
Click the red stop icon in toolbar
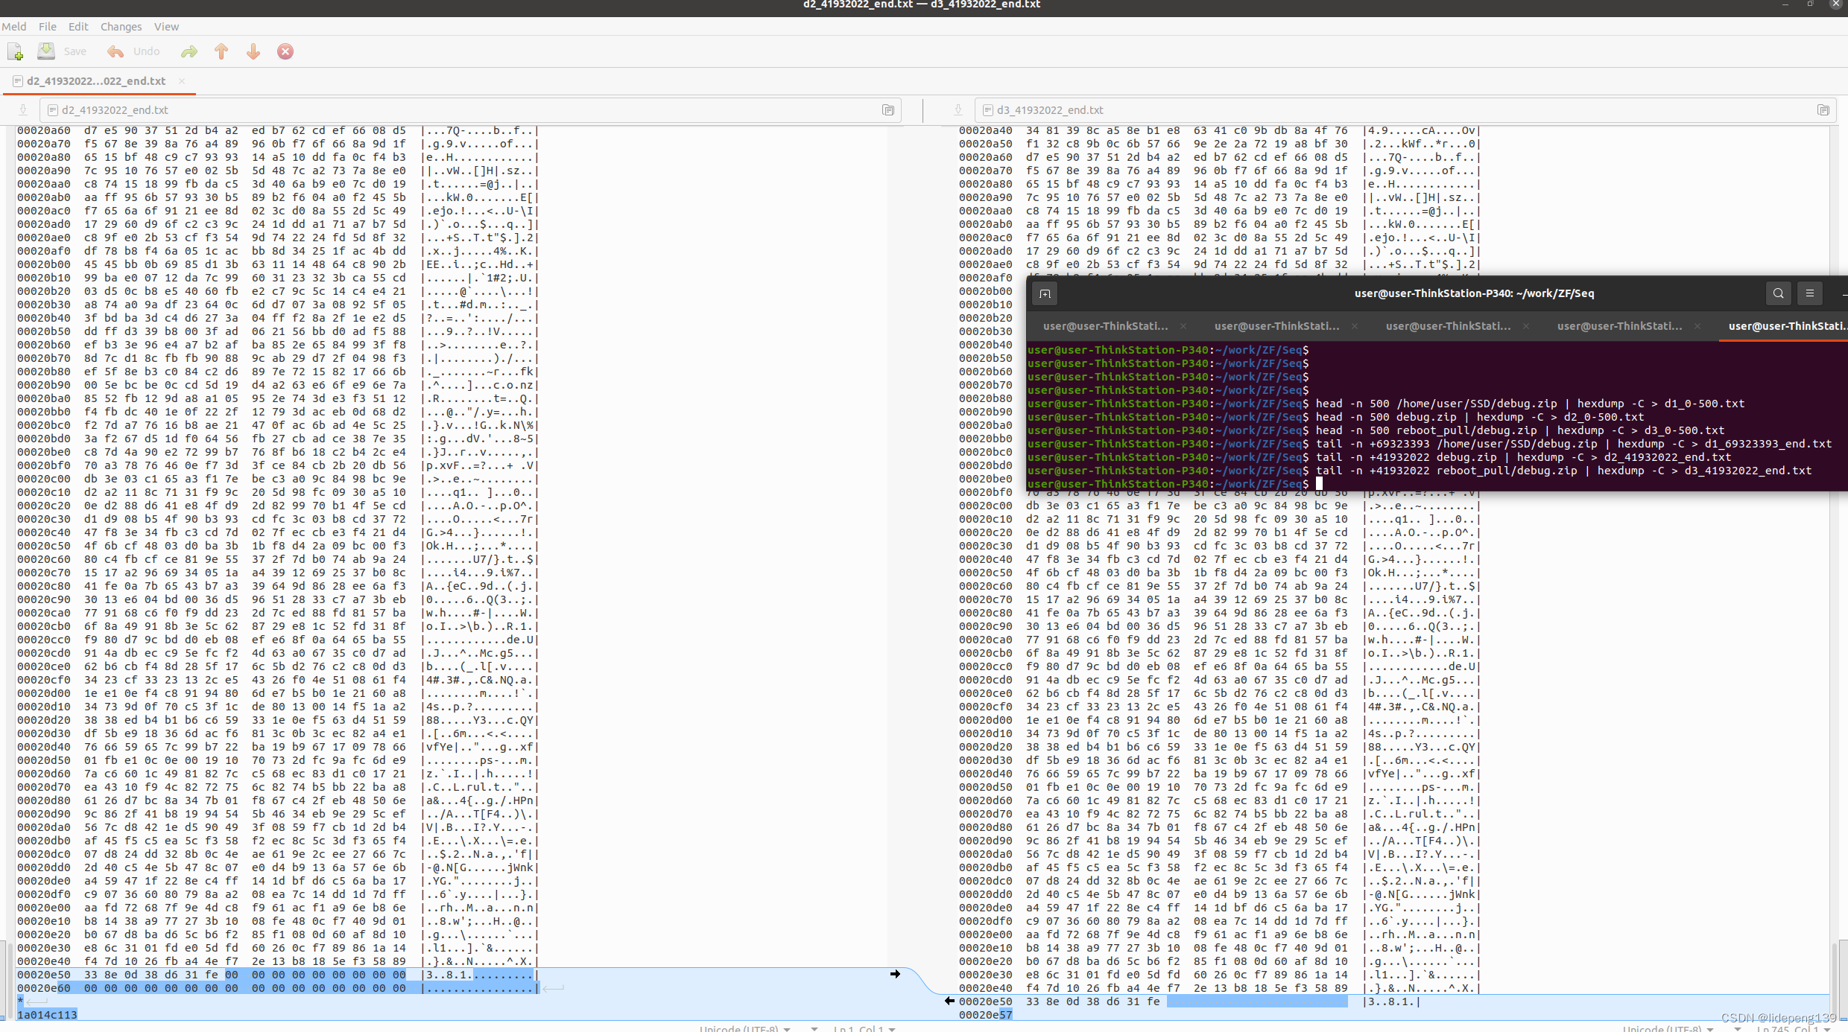coord(285,51)
